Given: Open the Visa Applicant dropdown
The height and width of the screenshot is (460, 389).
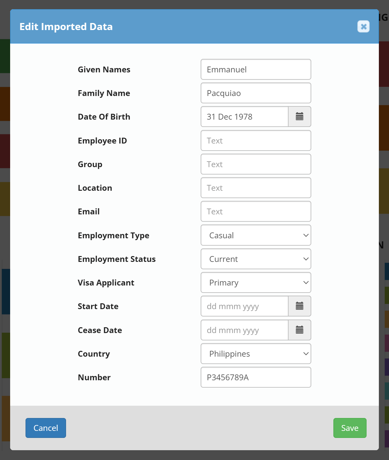Looking at the screenshot, I should 256,282.
